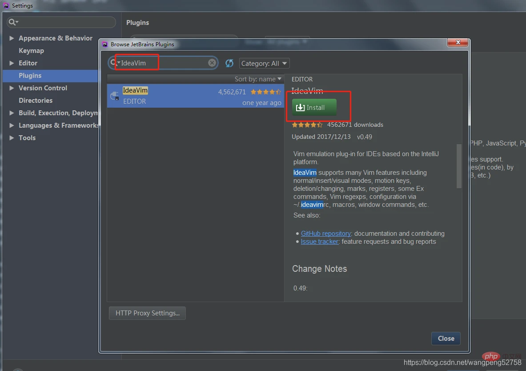Select Plugins in settings sidebar
The height and width of the screenshot is (371, 526).
point(30,76)
